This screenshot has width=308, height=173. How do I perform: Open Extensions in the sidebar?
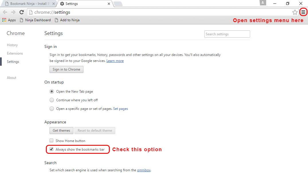point(15,53)
